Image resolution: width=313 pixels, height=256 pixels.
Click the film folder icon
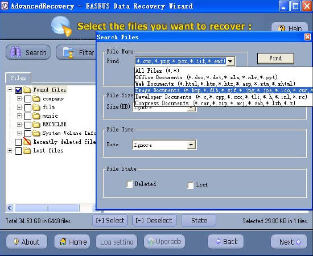click(36, 107)
